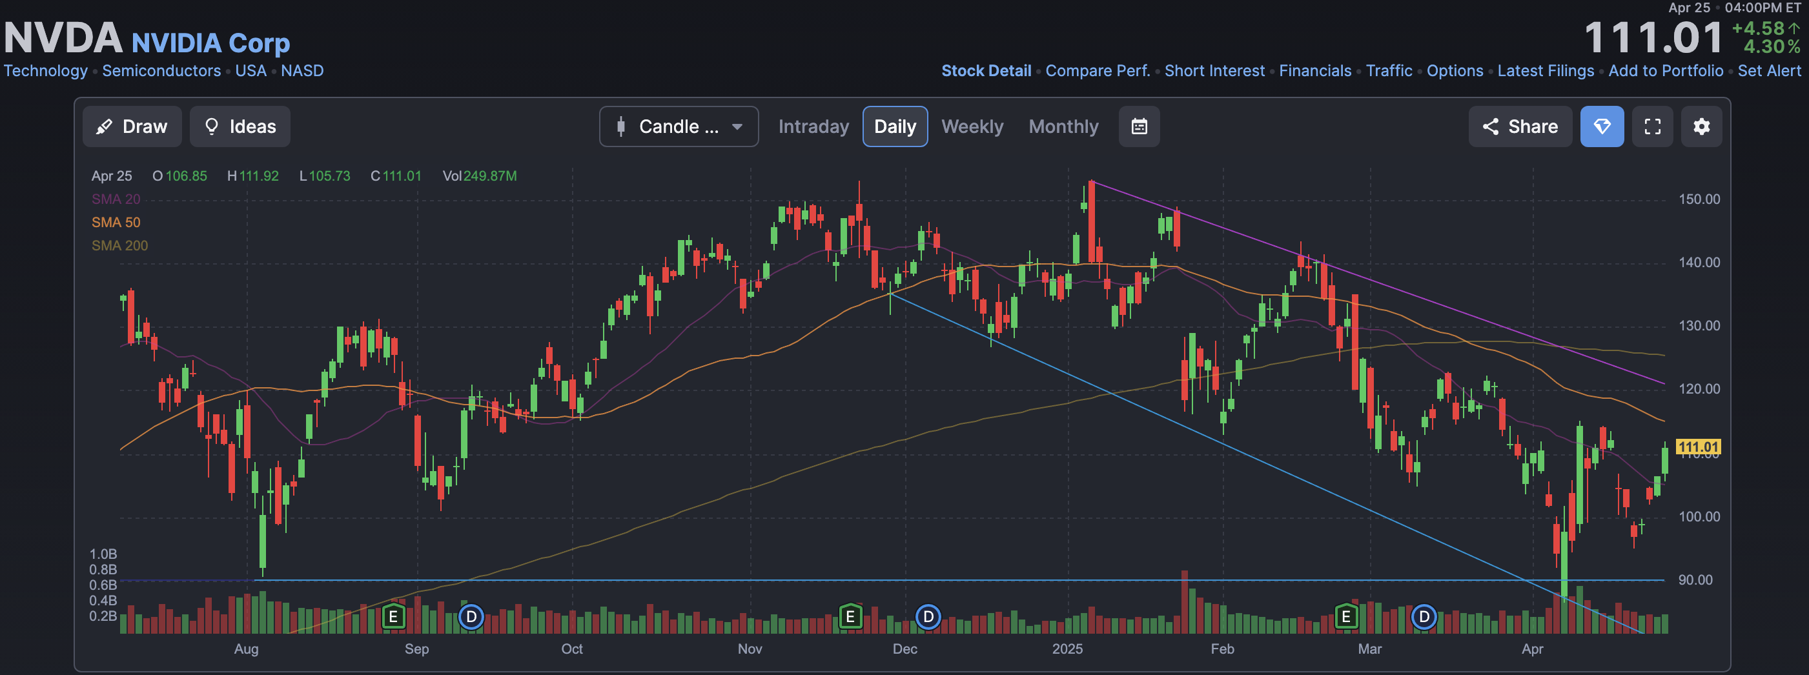Click the lightbulb icon in Ideas button
The height and width of the screenshot is (675, 1809).
point(210,126)
